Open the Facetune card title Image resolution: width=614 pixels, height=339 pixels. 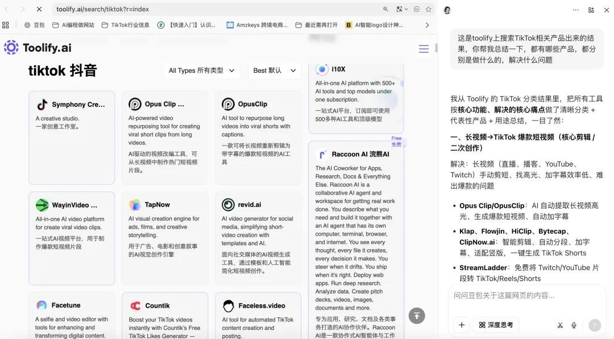click(66, 305)
